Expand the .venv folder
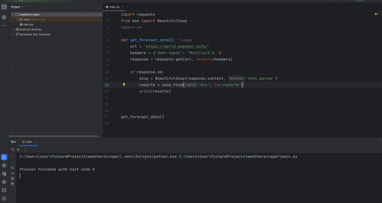Viewport: 382px width, 203px height. coord(16,19)
